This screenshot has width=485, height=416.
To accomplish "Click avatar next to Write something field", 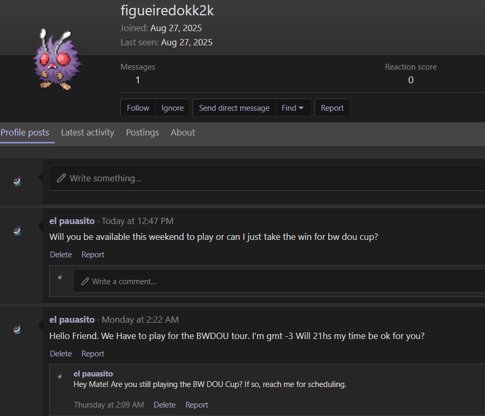I will tap(18, 181).
